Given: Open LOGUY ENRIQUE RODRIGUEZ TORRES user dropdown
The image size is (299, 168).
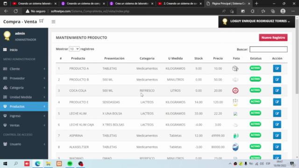Looking at the screenshot, I should click(256, 21).
